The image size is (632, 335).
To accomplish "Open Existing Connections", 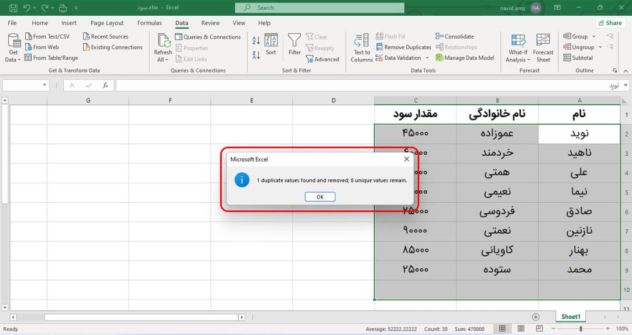I will (113, 47).
